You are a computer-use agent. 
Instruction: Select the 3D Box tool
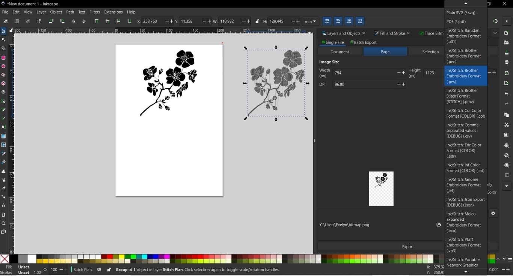[3, 83]
